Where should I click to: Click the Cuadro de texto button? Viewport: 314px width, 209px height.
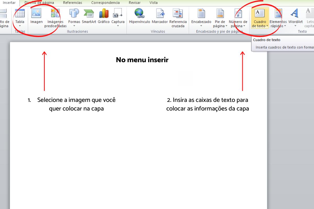260,16
